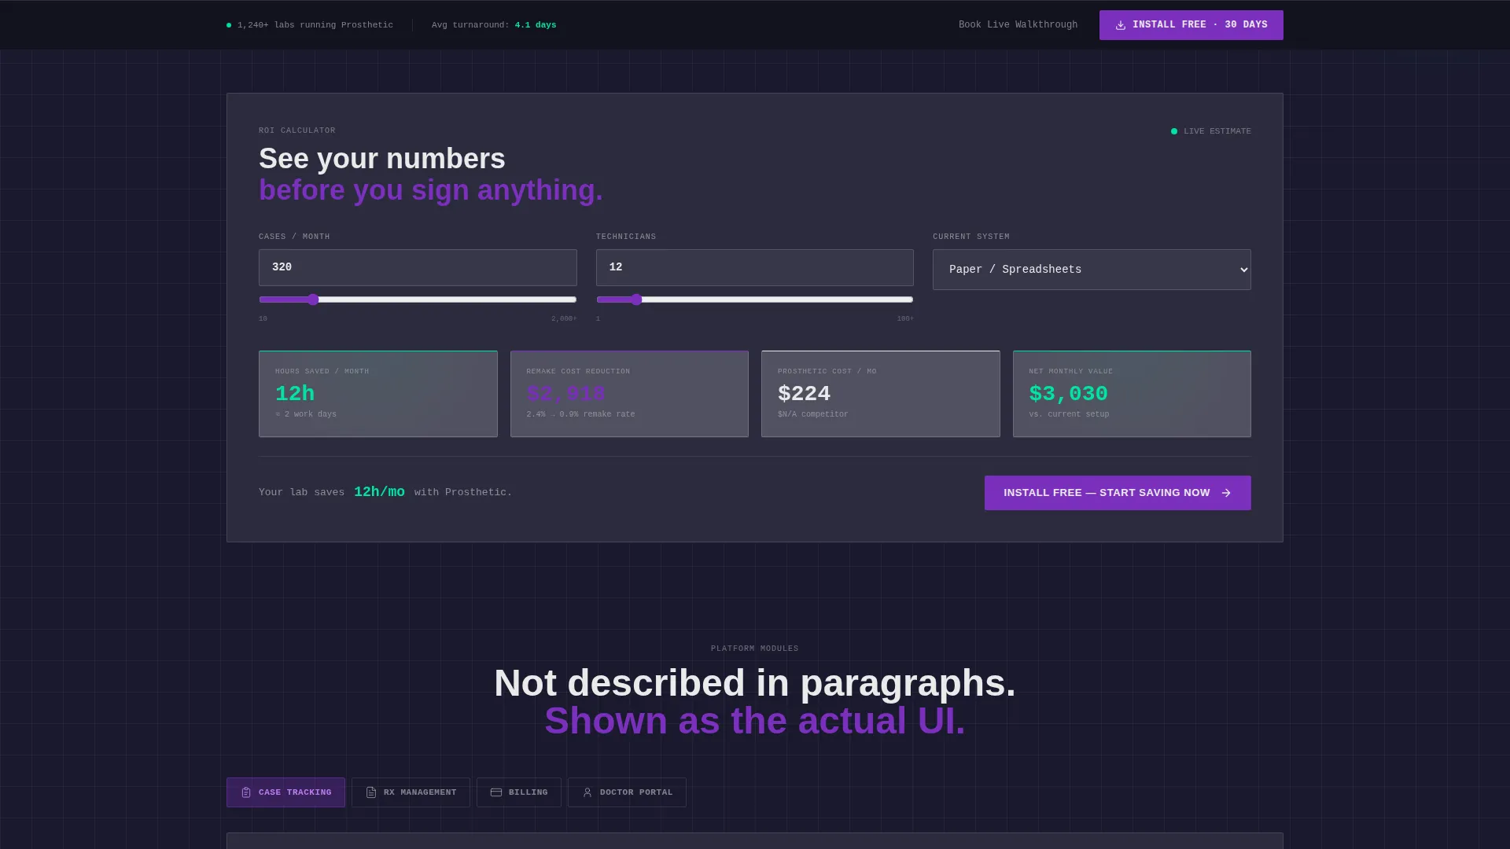Click 'Shown as the actual UI.' heading

click(755, 721)
